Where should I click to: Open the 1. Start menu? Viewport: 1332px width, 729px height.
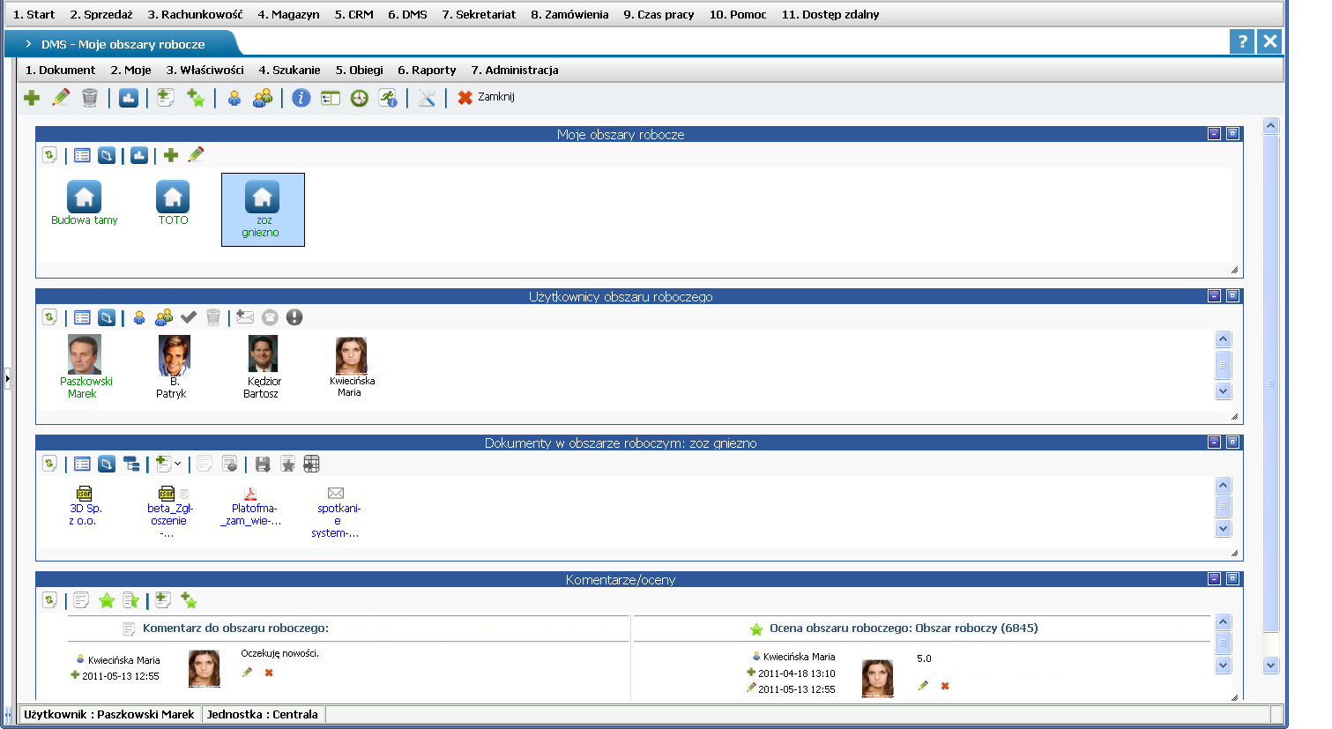click(x=33, y=14)
